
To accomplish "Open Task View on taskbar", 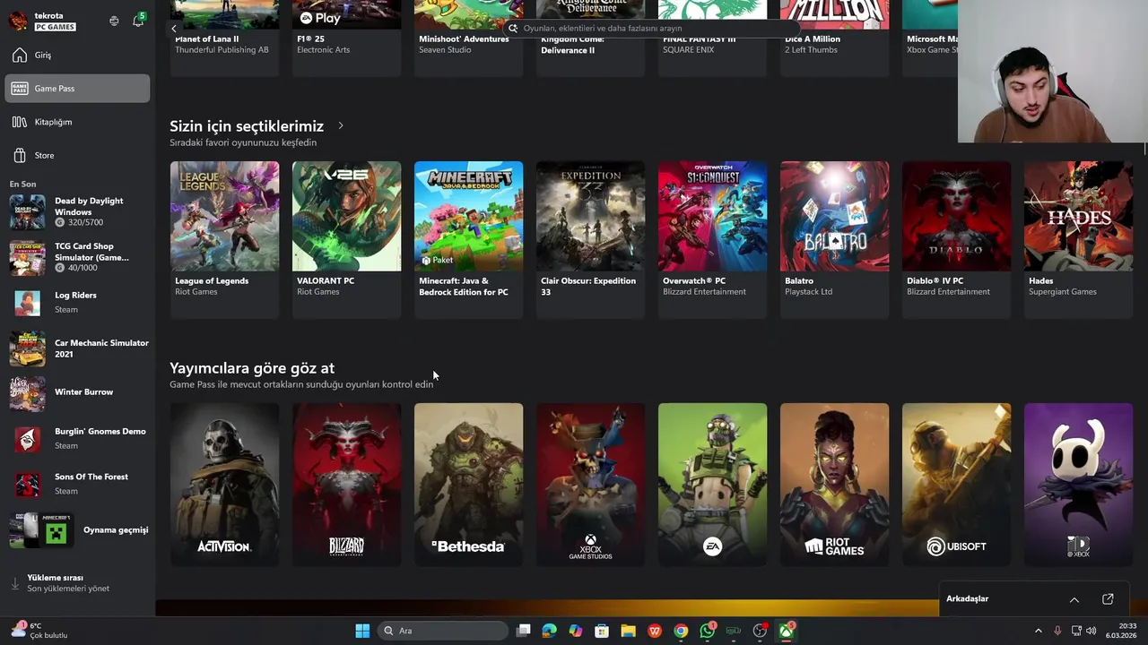I will click(x=524, y=631).
